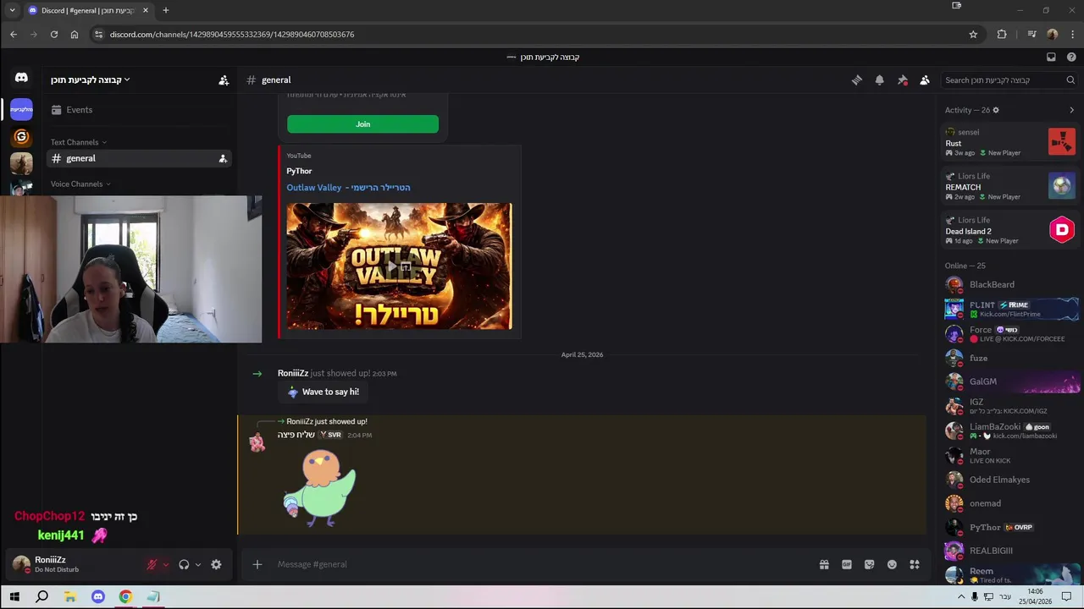Click the server search box
The image size is (1084, 609).
pos(1009,80)
